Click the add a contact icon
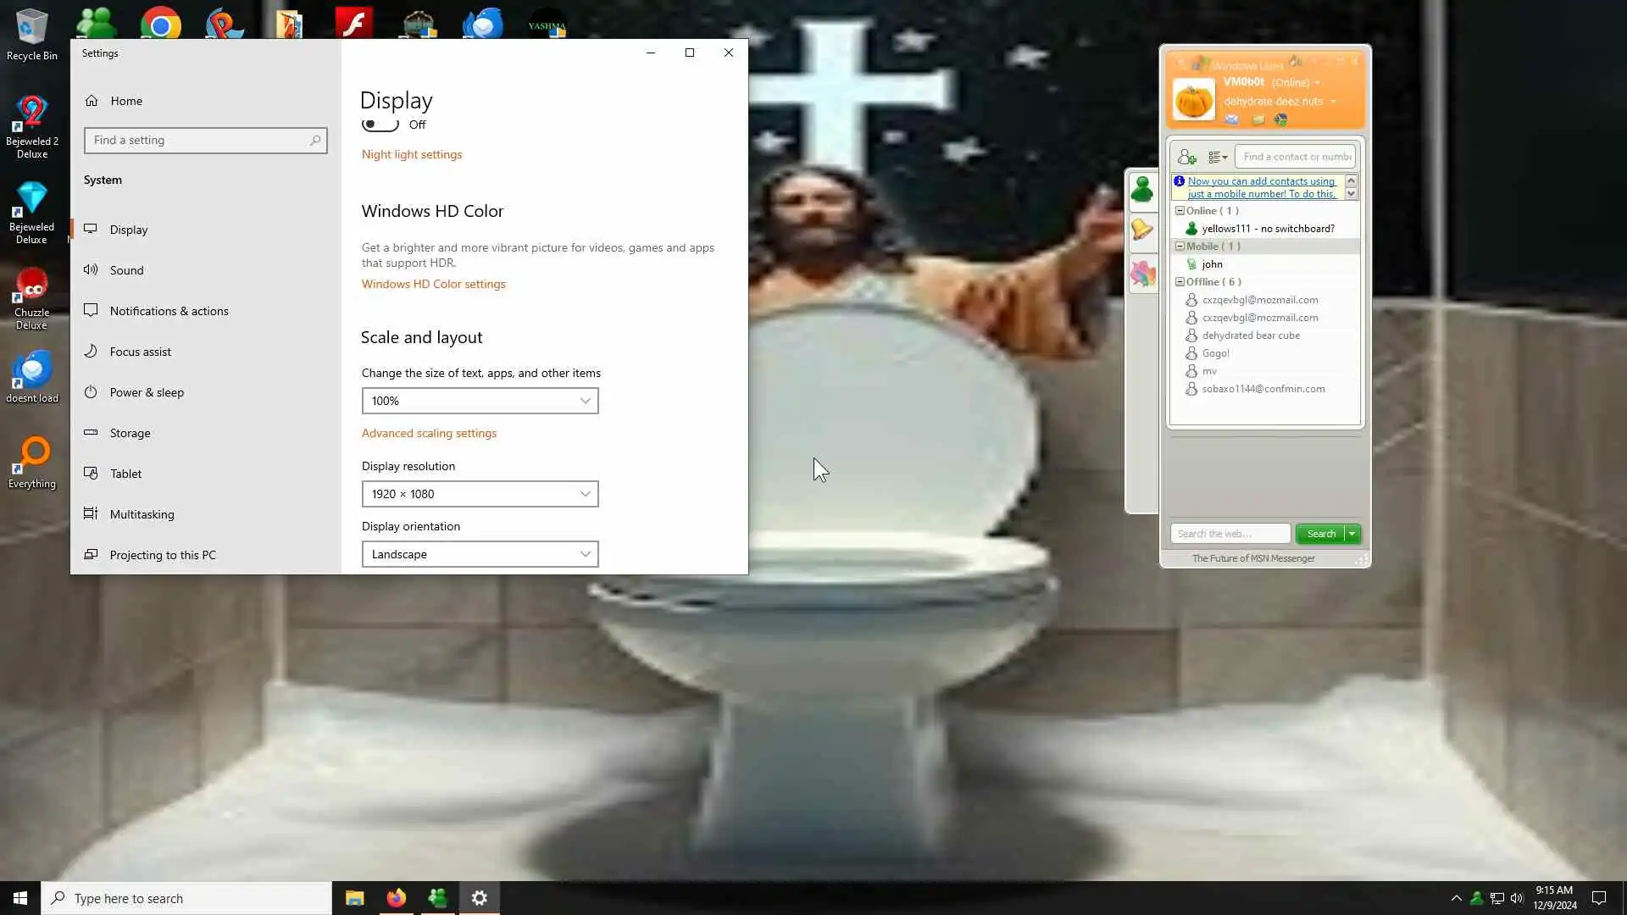The image size is (1627, 915). 1186,157
